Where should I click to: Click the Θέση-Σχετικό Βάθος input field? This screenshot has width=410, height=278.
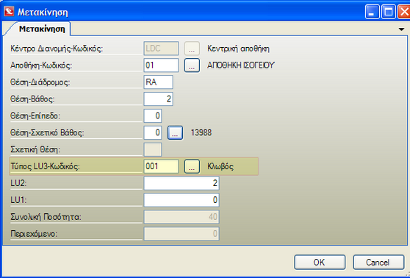tap(153, 132)
